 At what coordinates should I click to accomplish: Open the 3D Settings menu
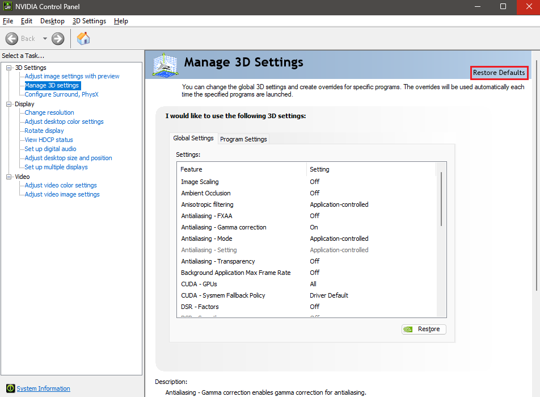pos(89,21)
